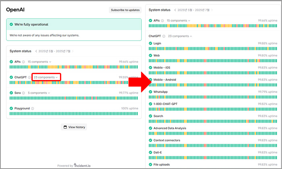282x169 pixels.
Task: Click green check beside Advanced Data Analysis
Action: pyautogui.click(x=150, y=128)
